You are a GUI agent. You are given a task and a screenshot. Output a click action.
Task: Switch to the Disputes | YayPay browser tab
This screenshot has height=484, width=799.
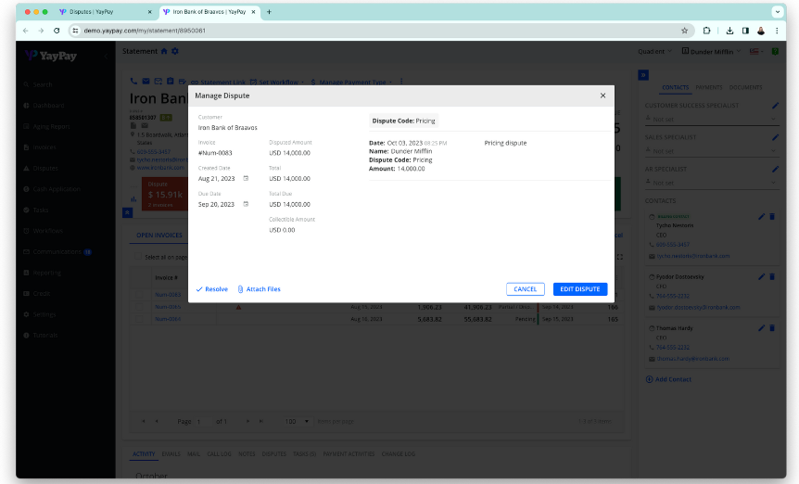point(102,12)
